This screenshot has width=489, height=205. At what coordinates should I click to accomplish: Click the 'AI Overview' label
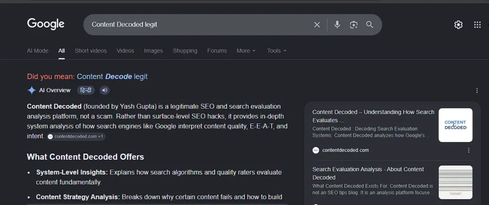click(x=55, y=91)
